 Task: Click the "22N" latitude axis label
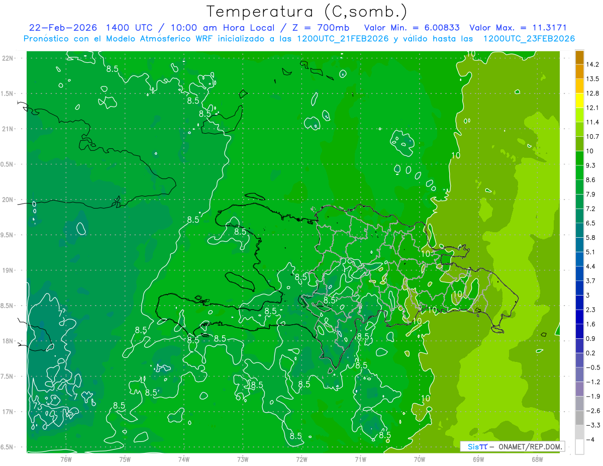point(7,58)
